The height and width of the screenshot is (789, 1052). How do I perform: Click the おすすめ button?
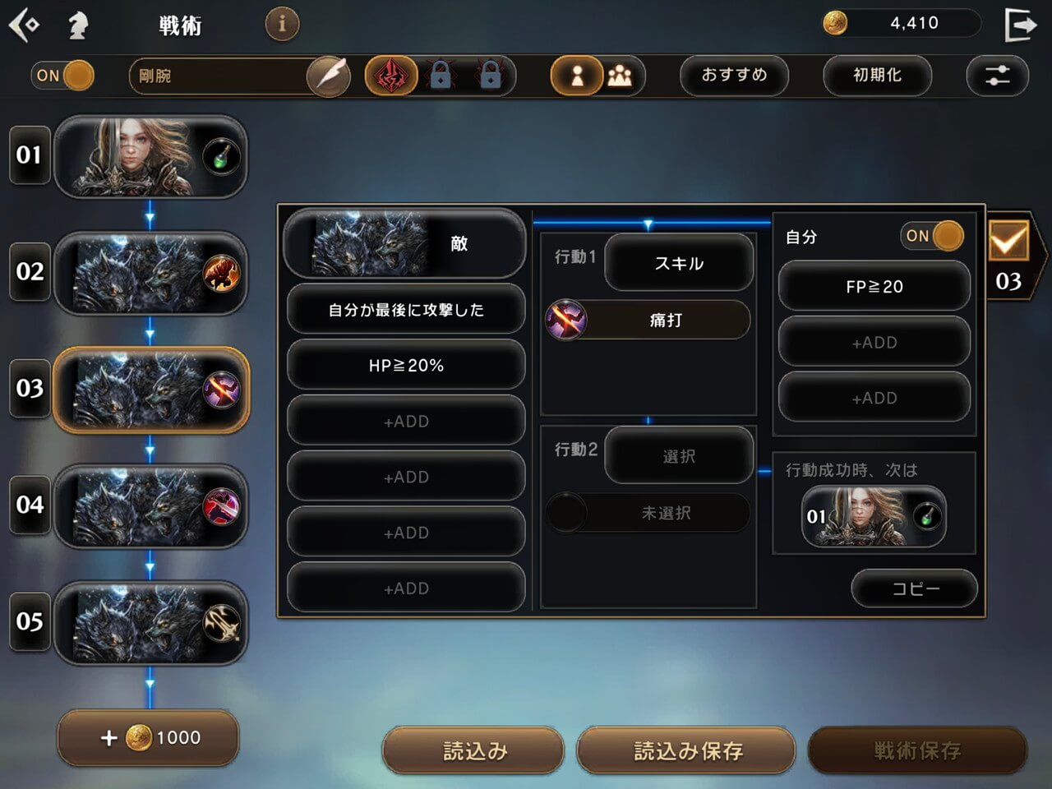734,76
